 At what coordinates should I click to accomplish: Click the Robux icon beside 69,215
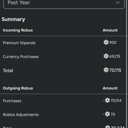pyautogui.click(x=106, y=56)
